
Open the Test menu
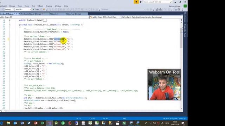pos(33,6)
